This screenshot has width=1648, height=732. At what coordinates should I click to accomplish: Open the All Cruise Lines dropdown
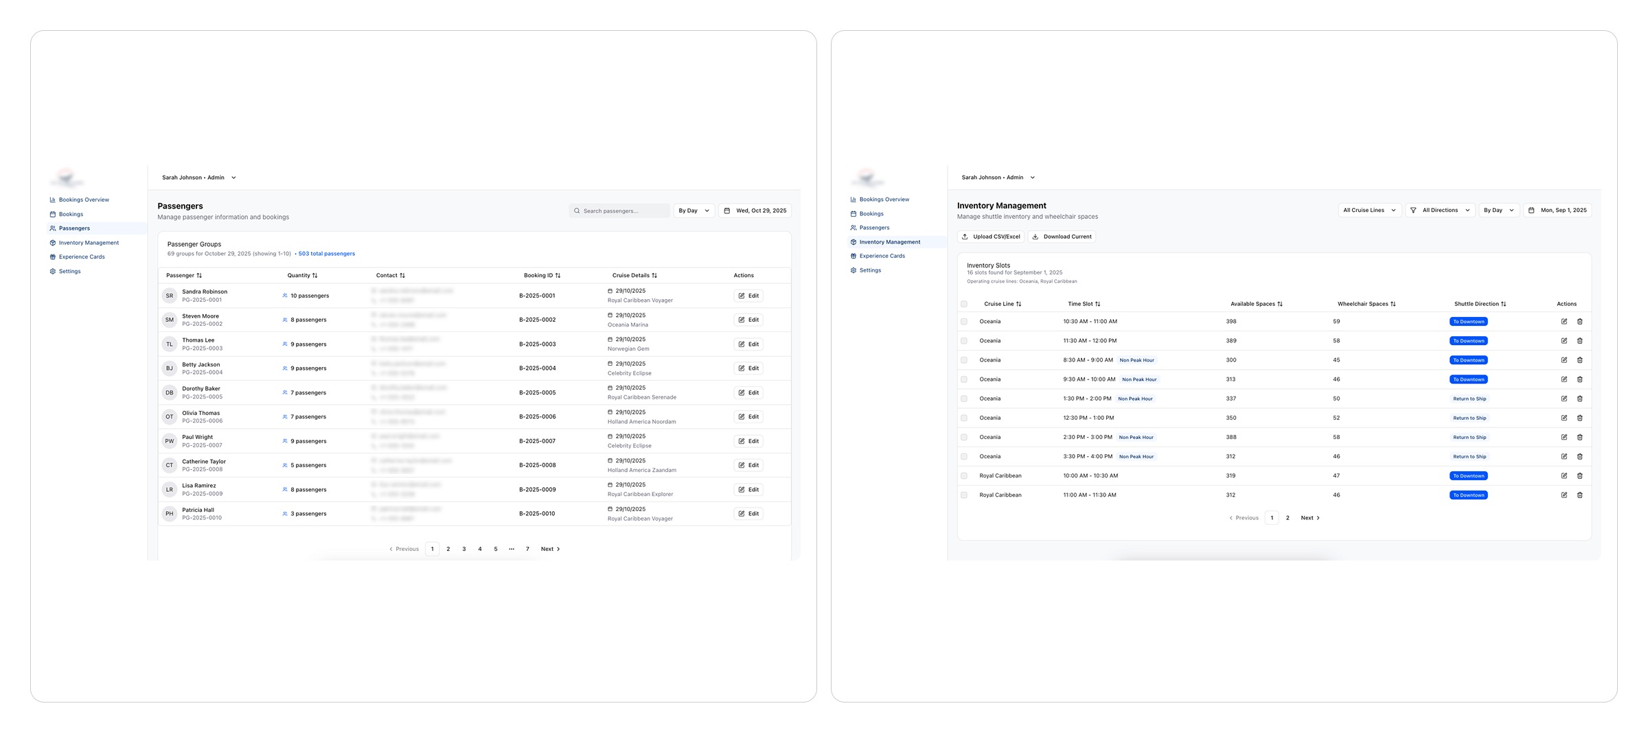pos(1369,211)
